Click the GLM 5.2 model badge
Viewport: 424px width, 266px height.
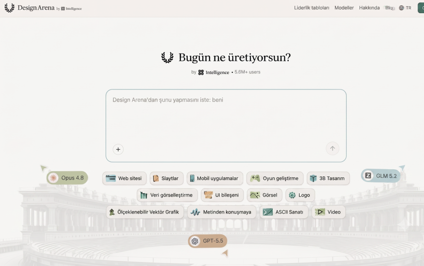click(381, 176)
